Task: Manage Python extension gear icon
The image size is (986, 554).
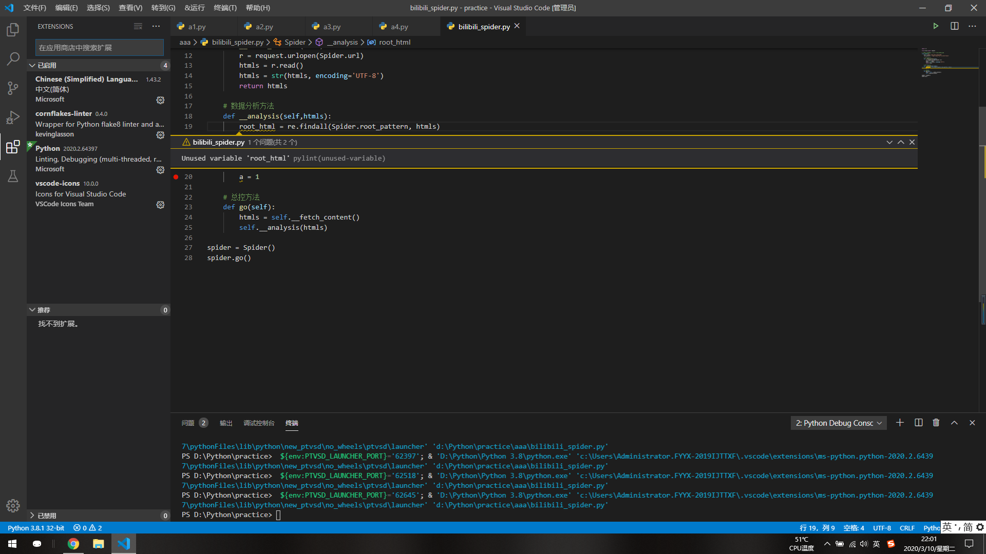Action: tap(160, 170)
